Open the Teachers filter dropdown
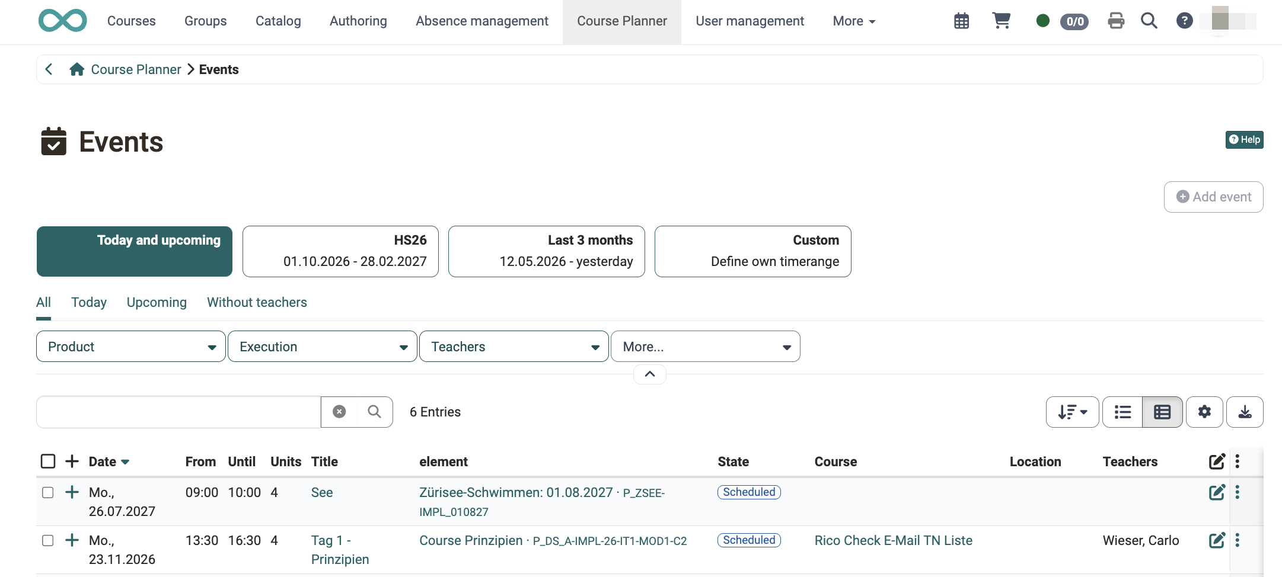The image size is (1282, 577). (x=514, y=347)
